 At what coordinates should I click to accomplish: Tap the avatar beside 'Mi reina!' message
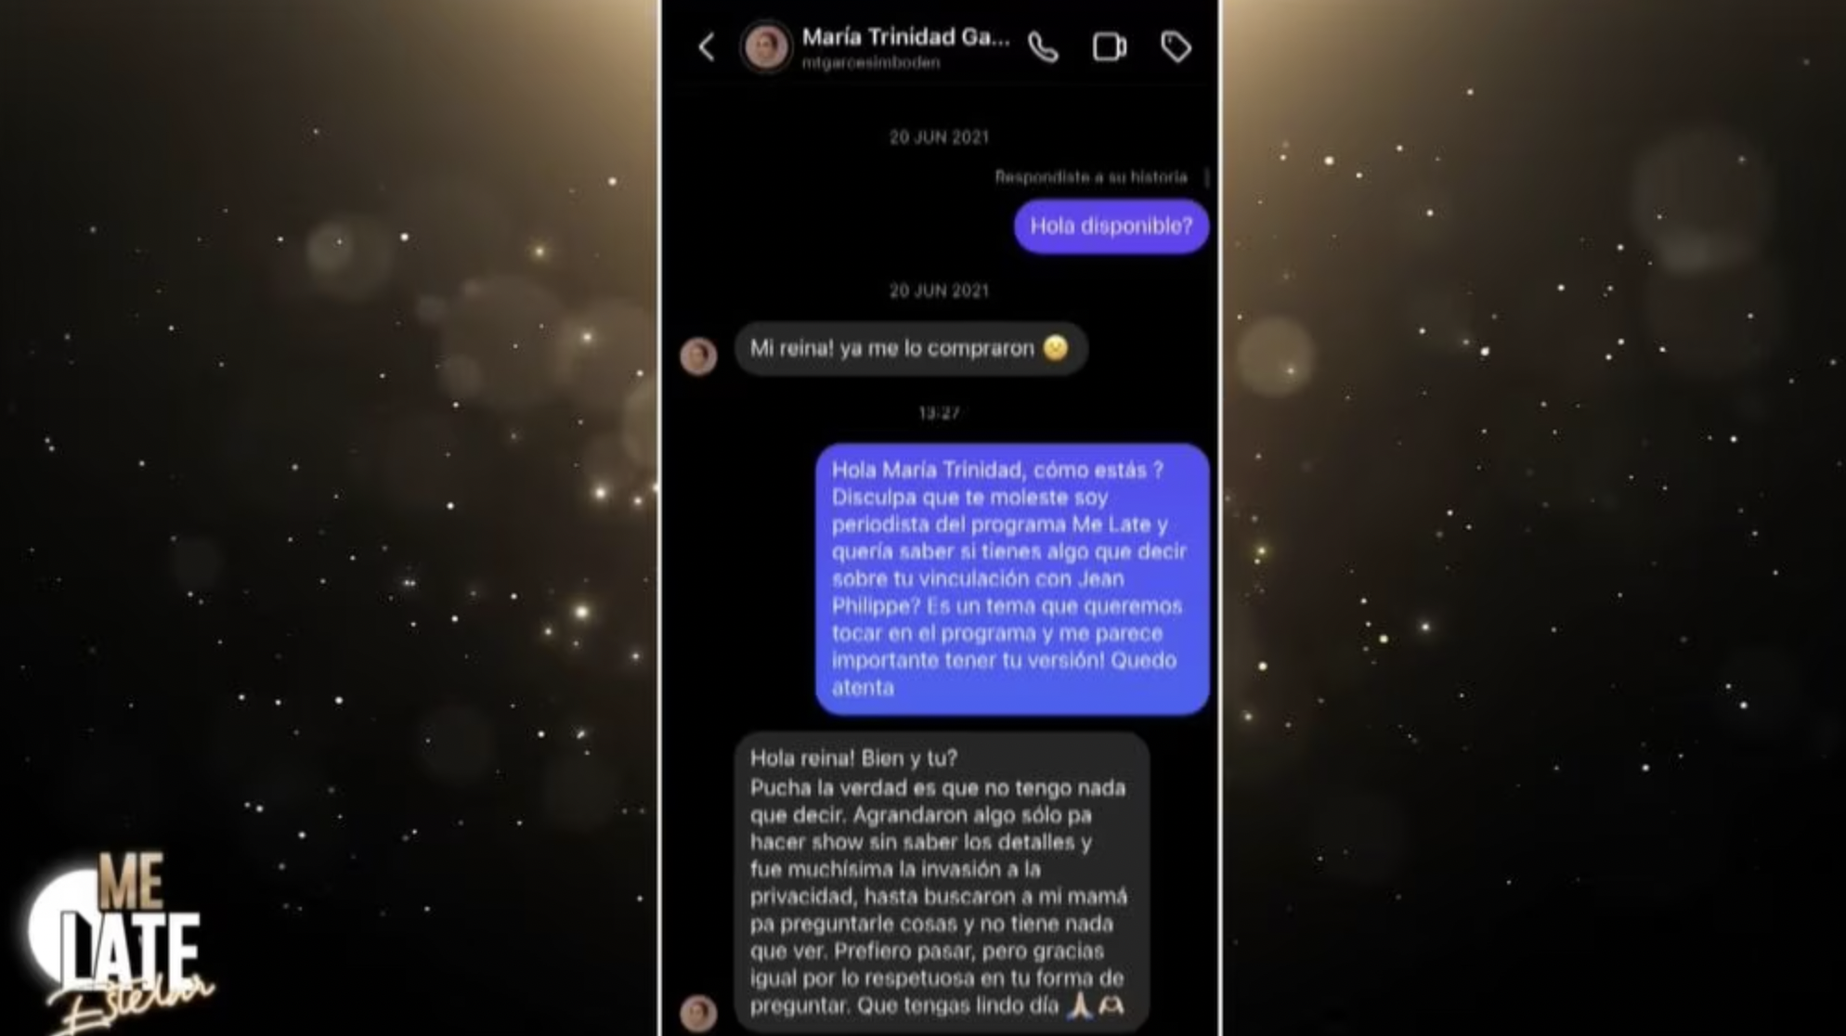698,356
